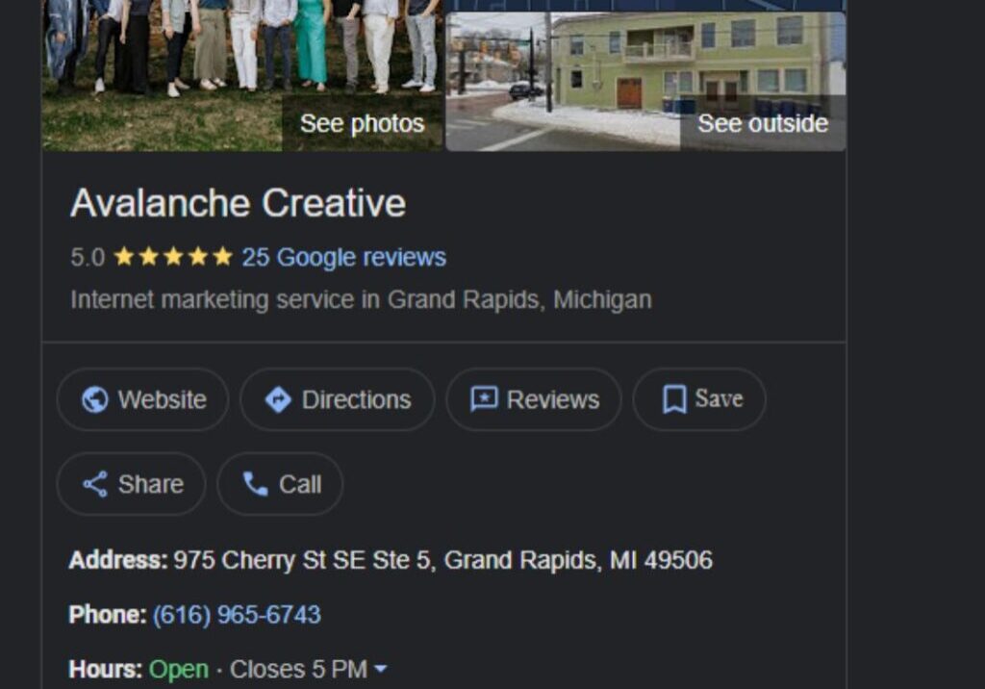
Task: Click the See outside overlay
Action: click(x=763, y=123)
